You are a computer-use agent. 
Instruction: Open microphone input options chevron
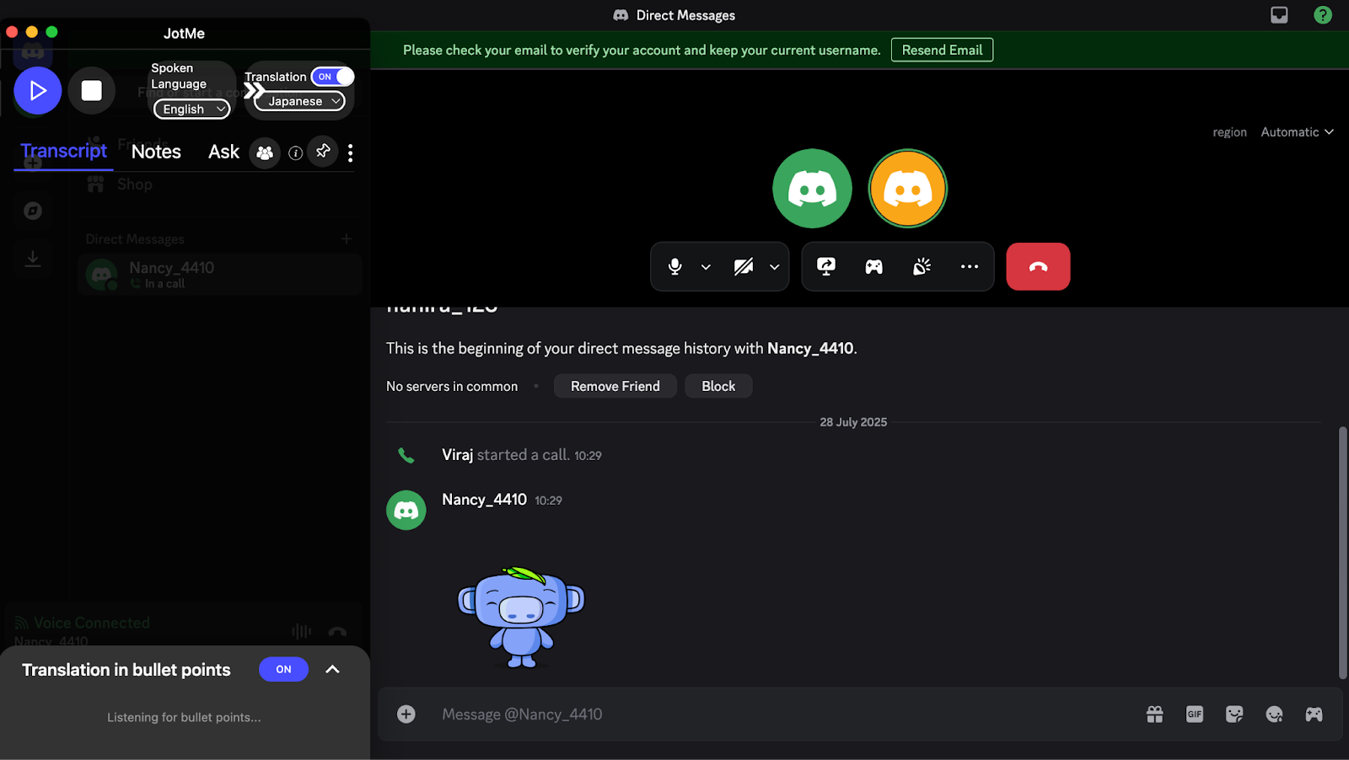(706, 267)
